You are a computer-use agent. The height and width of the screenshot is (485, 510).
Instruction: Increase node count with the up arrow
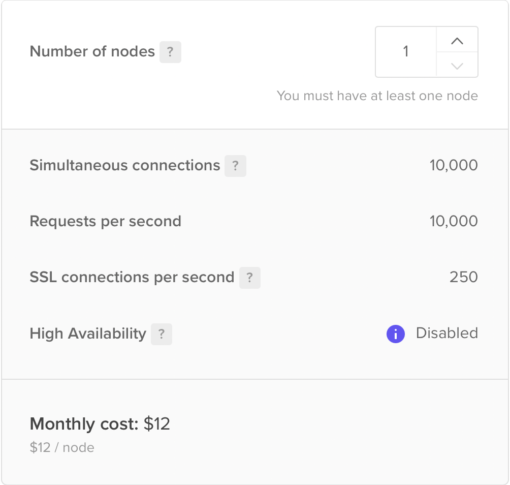point(457,40)
